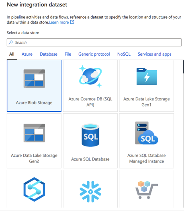
Task: Switch to Services and apps tab
Action: [155, 54]
